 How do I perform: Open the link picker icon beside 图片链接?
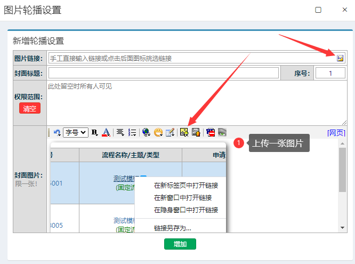point(340,58)
